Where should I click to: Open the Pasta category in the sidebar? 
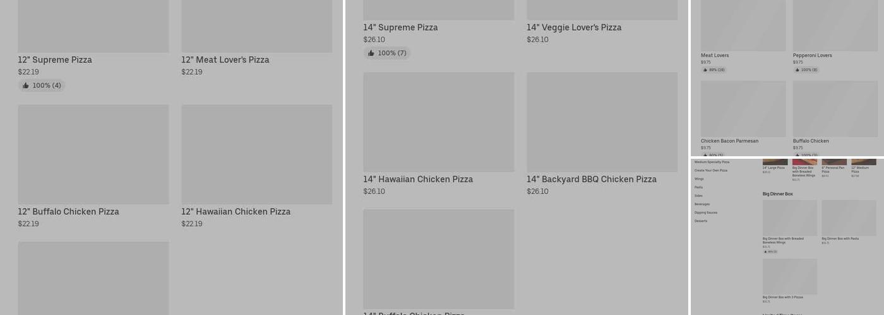(698, 187)
